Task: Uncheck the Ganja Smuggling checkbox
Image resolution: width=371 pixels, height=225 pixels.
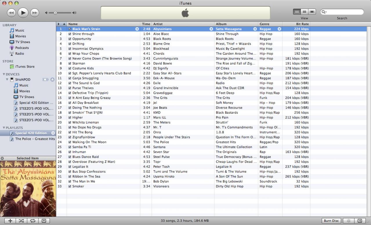Action: coord(70,78)
